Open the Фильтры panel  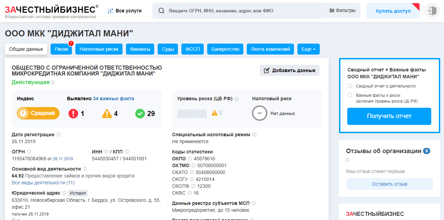342,11
